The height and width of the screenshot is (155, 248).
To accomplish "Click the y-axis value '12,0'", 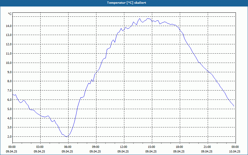I will tap(9, 44).
